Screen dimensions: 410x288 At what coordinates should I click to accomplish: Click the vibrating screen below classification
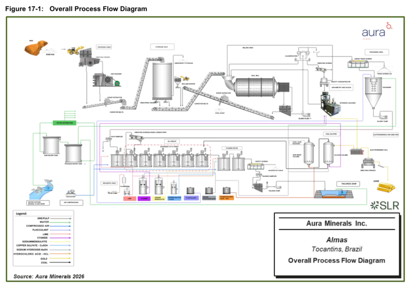(x=321, y=69)
